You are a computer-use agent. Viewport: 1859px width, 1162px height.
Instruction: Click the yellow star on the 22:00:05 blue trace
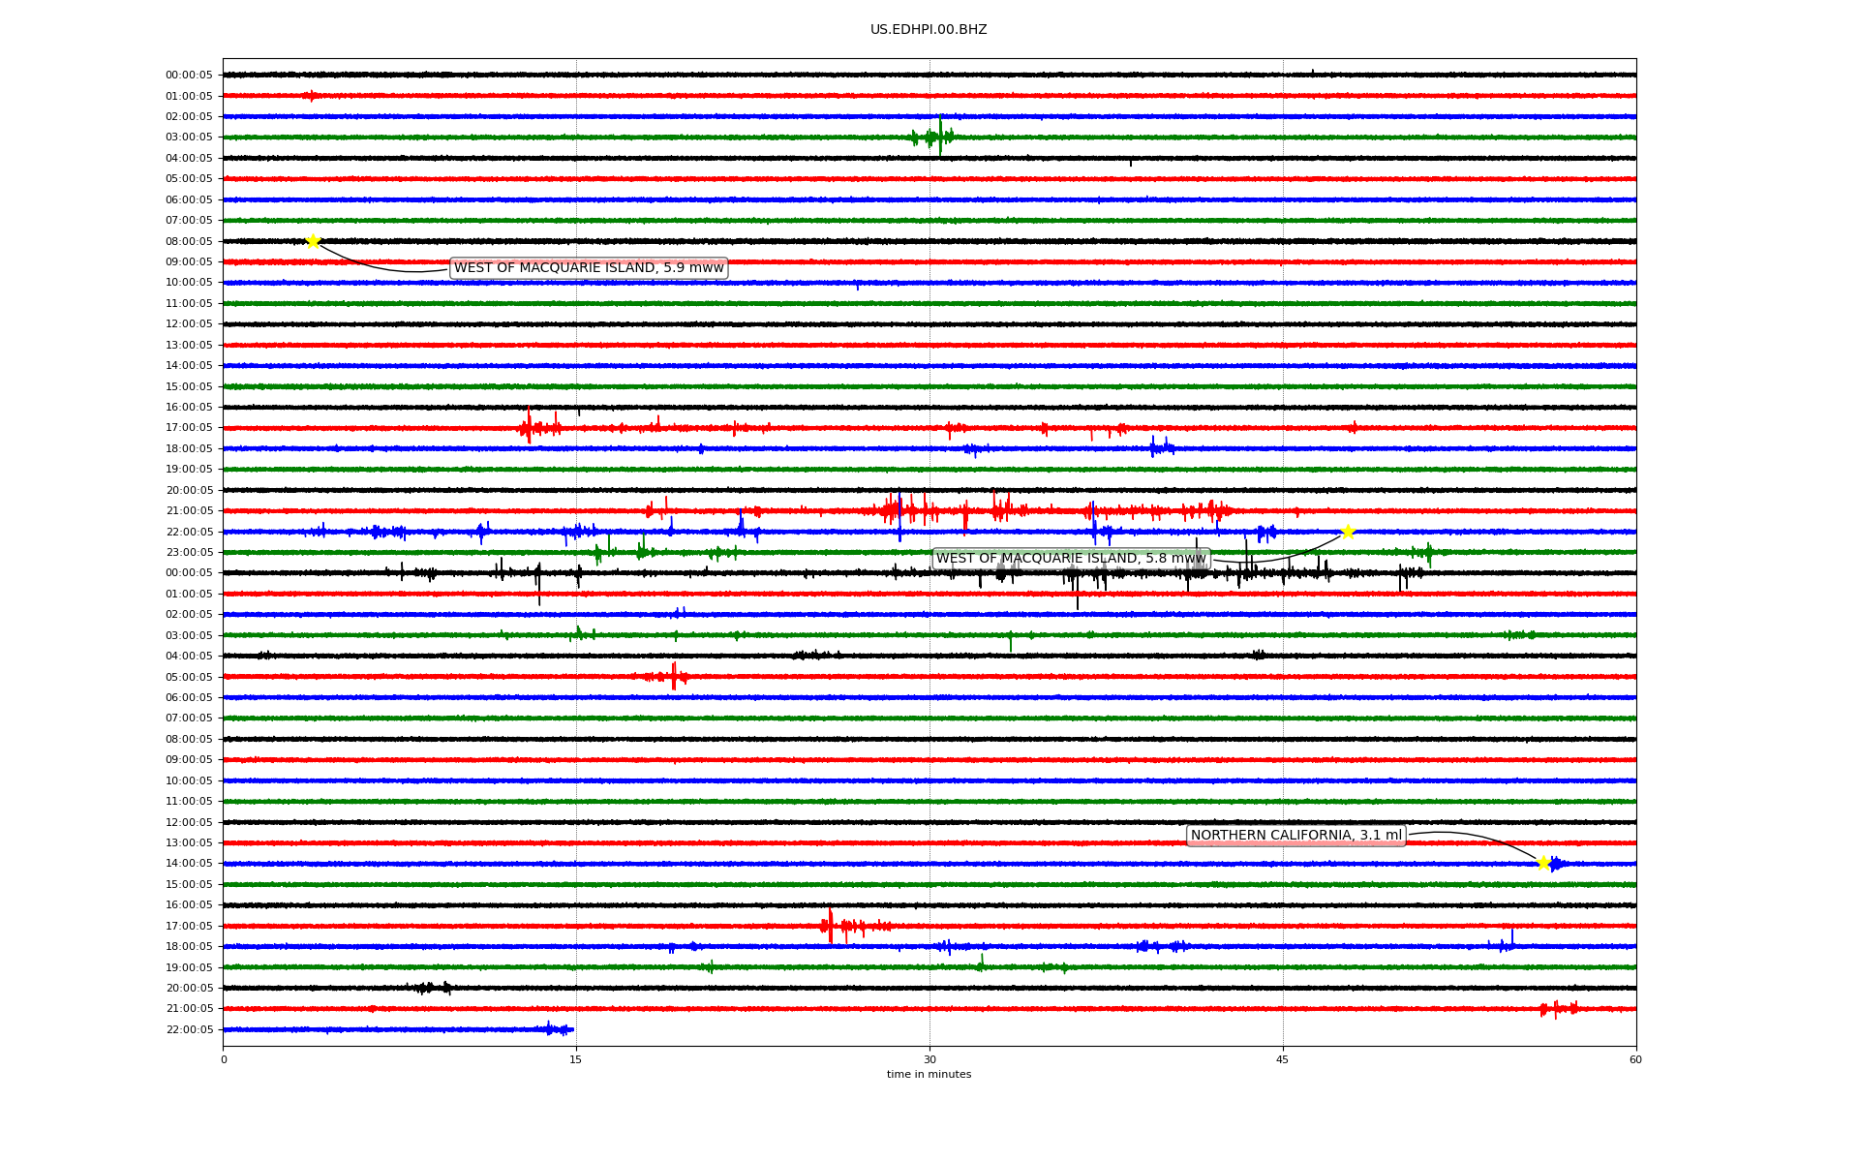click(1347, 532)
